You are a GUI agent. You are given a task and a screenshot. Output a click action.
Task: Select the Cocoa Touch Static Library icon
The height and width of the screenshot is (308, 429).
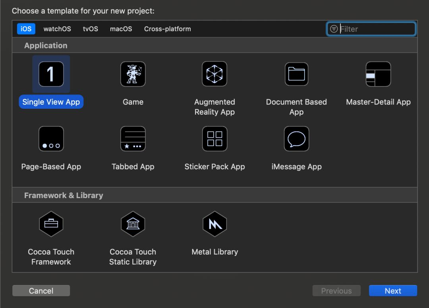[133, 224]
